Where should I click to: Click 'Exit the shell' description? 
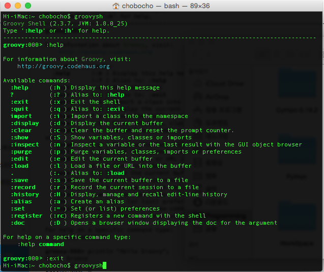tap(96, 102)
